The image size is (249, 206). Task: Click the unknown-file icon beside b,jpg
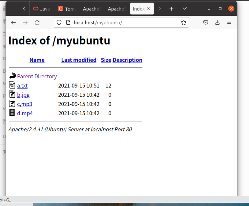click(x=12, y=94)
